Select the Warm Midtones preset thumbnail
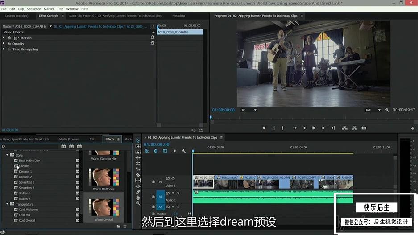The image size is (418, 235). pos(103,177)
